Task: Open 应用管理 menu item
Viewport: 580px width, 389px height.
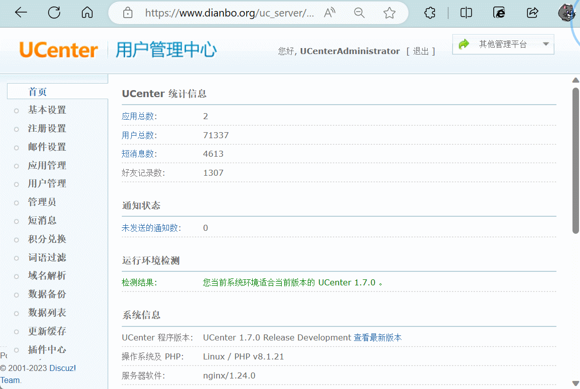Action: pos(47,165)
